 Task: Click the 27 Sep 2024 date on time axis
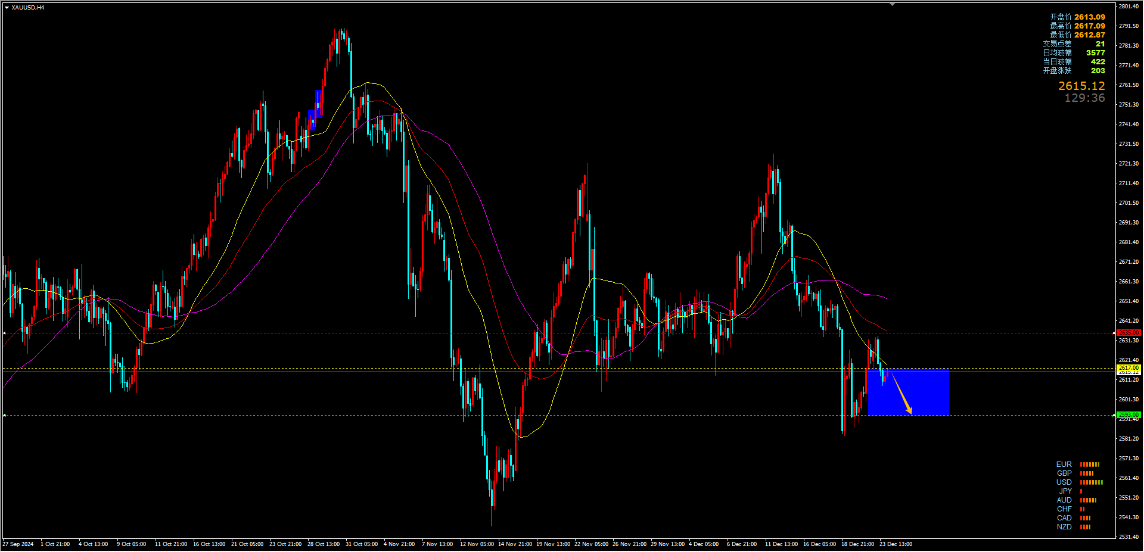(x=18, y=544)
